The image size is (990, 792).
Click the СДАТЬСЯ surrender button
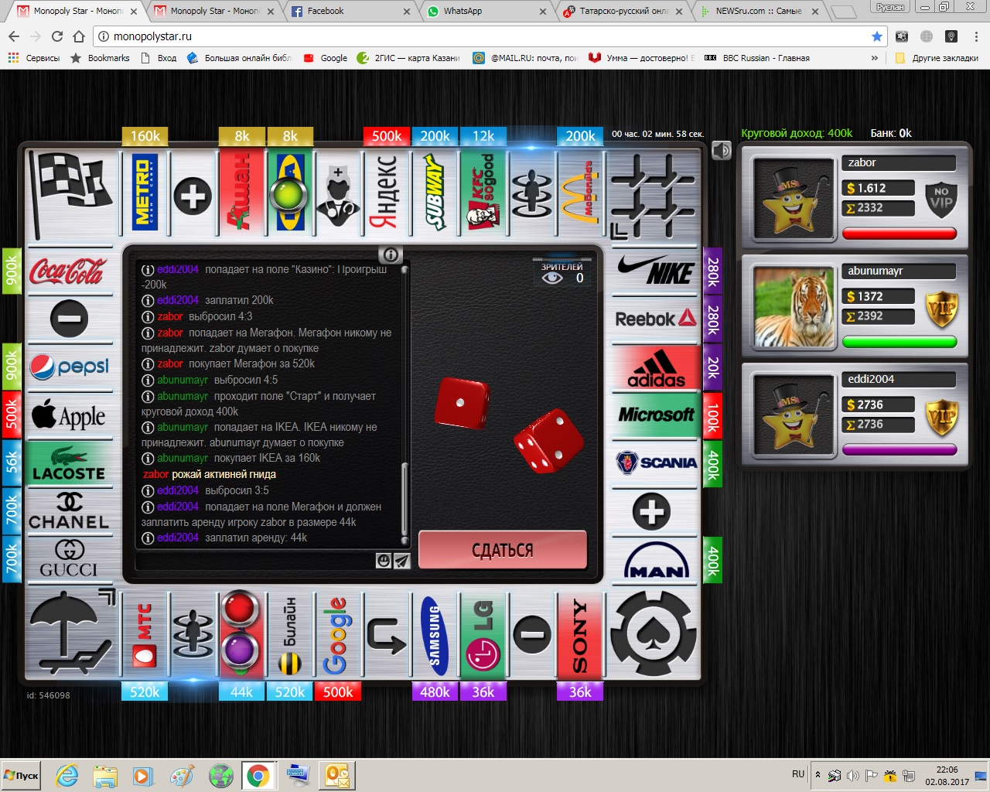pyautogui.click(x=503, y=550)
